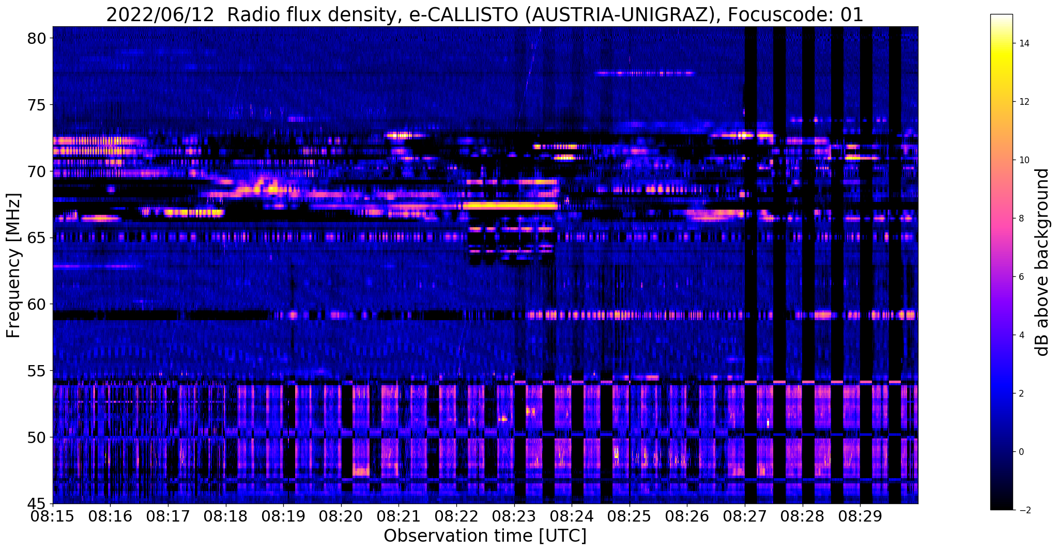The height and width of the screenshot is (551, 1058).
Task: Click the colorbar tick label −2
Action: coord(1024,510)
